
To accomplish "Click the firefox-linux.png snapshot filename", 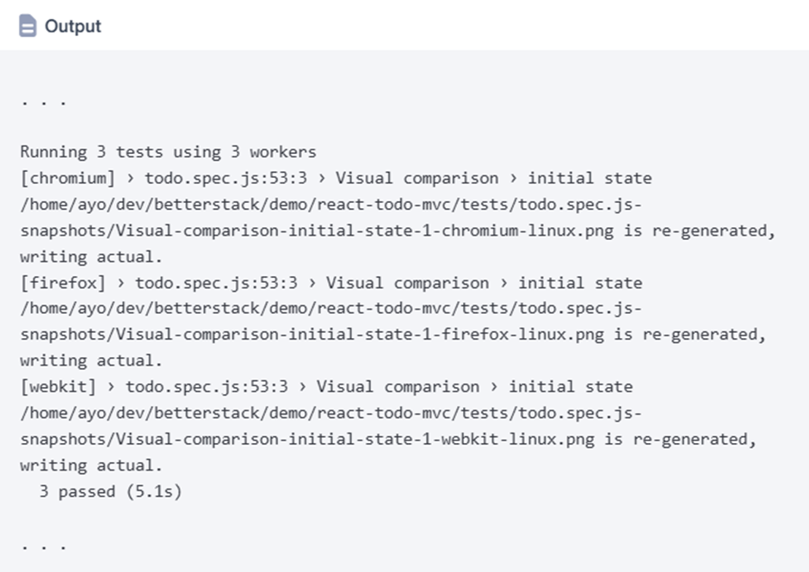I will pyautogui.click(x=305, y=335).
